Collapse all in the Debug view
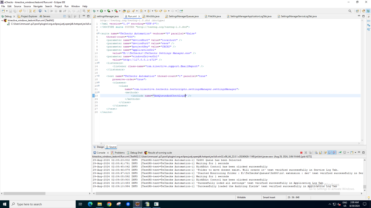The width and height of the screenshot is (371, 208). click(x=65, y=17)
